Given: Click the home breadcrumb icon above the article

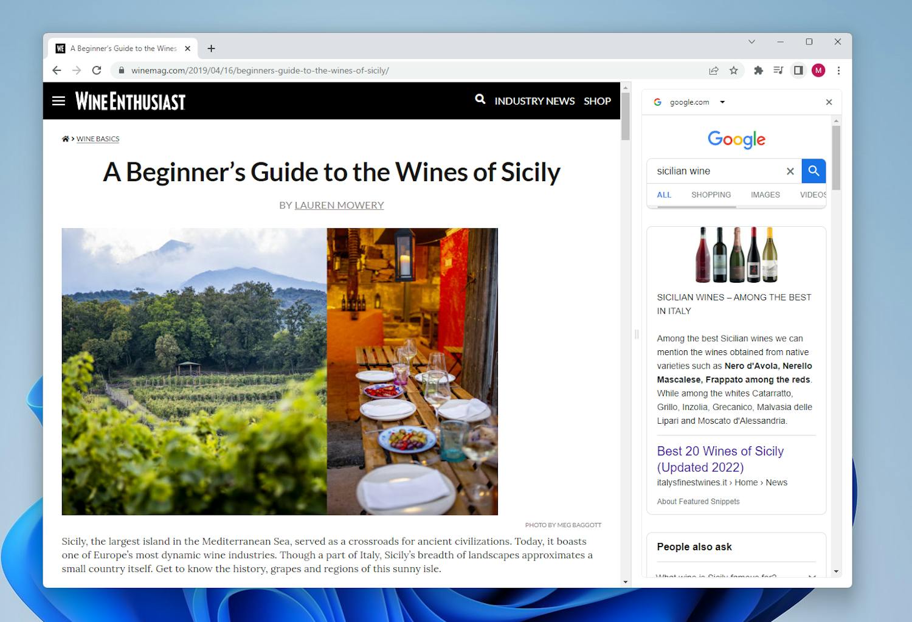Looking at the screenshot, I should point(65,139).
